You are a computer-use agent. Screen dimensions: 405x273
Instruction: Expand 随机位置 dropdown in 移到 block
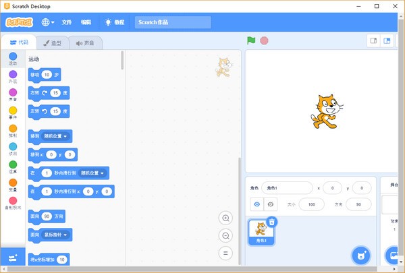tap(56, 136)
